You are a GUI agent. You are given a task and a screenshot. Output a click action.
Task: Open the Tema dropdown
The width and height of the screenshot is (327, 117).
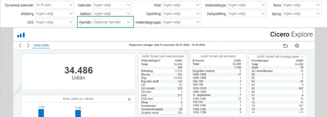(302, 5)
